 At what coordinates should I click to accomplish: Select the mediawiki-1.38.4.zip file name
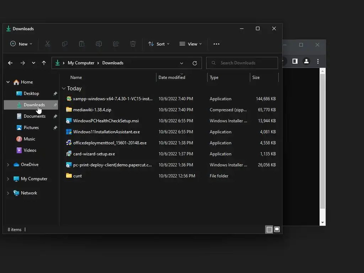click(x=92, y=109)
